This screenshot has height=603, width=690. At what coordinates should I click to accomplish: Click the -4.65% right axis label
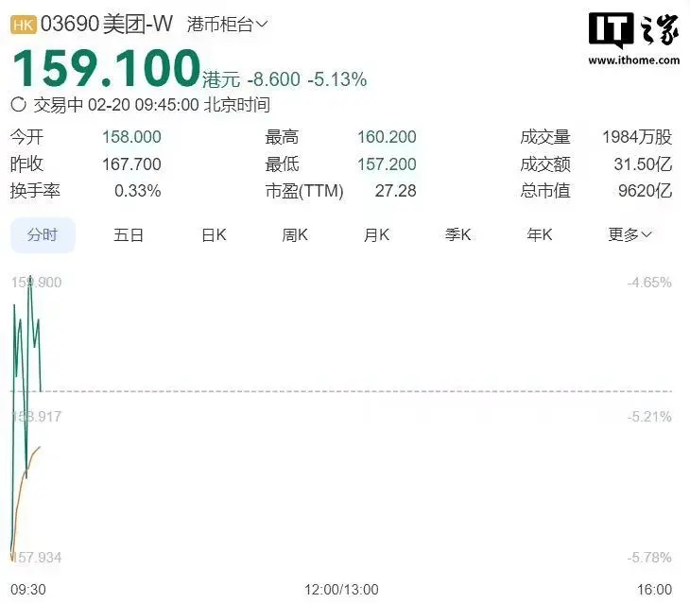pos(649,283)
